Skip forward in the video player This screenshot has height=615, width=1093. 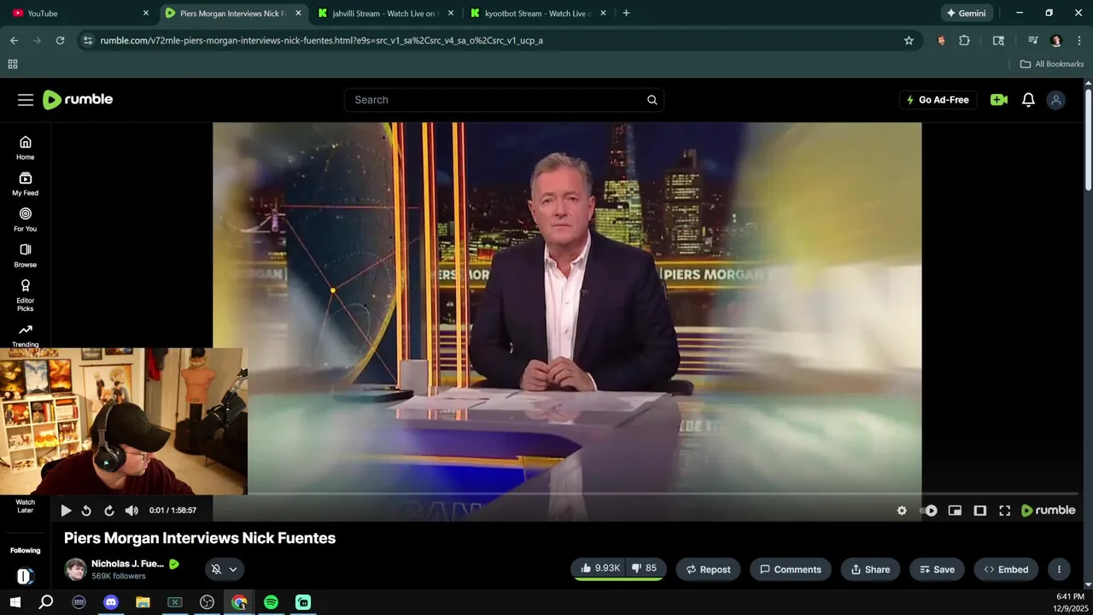point(109,511)
